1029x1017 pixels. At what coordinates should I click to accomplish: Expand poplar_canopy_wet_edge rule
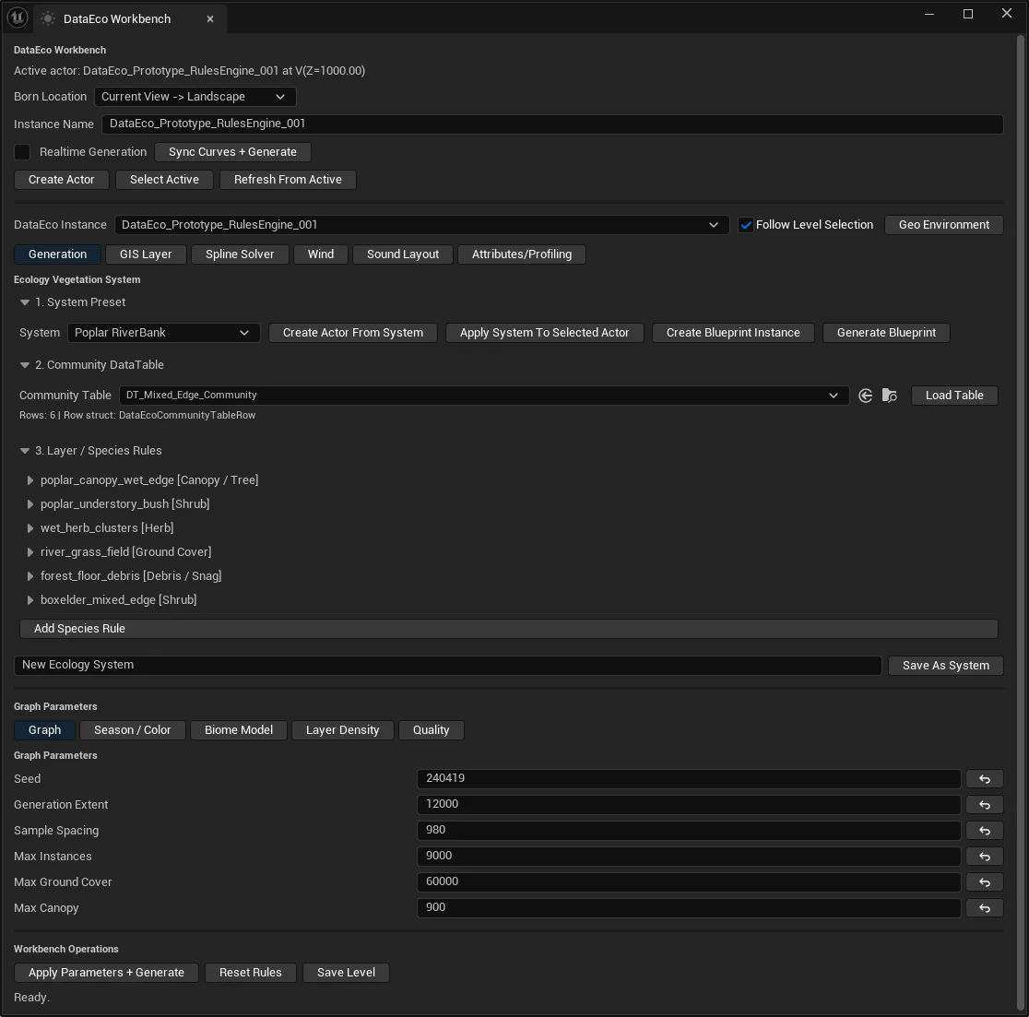click(30, 480)
